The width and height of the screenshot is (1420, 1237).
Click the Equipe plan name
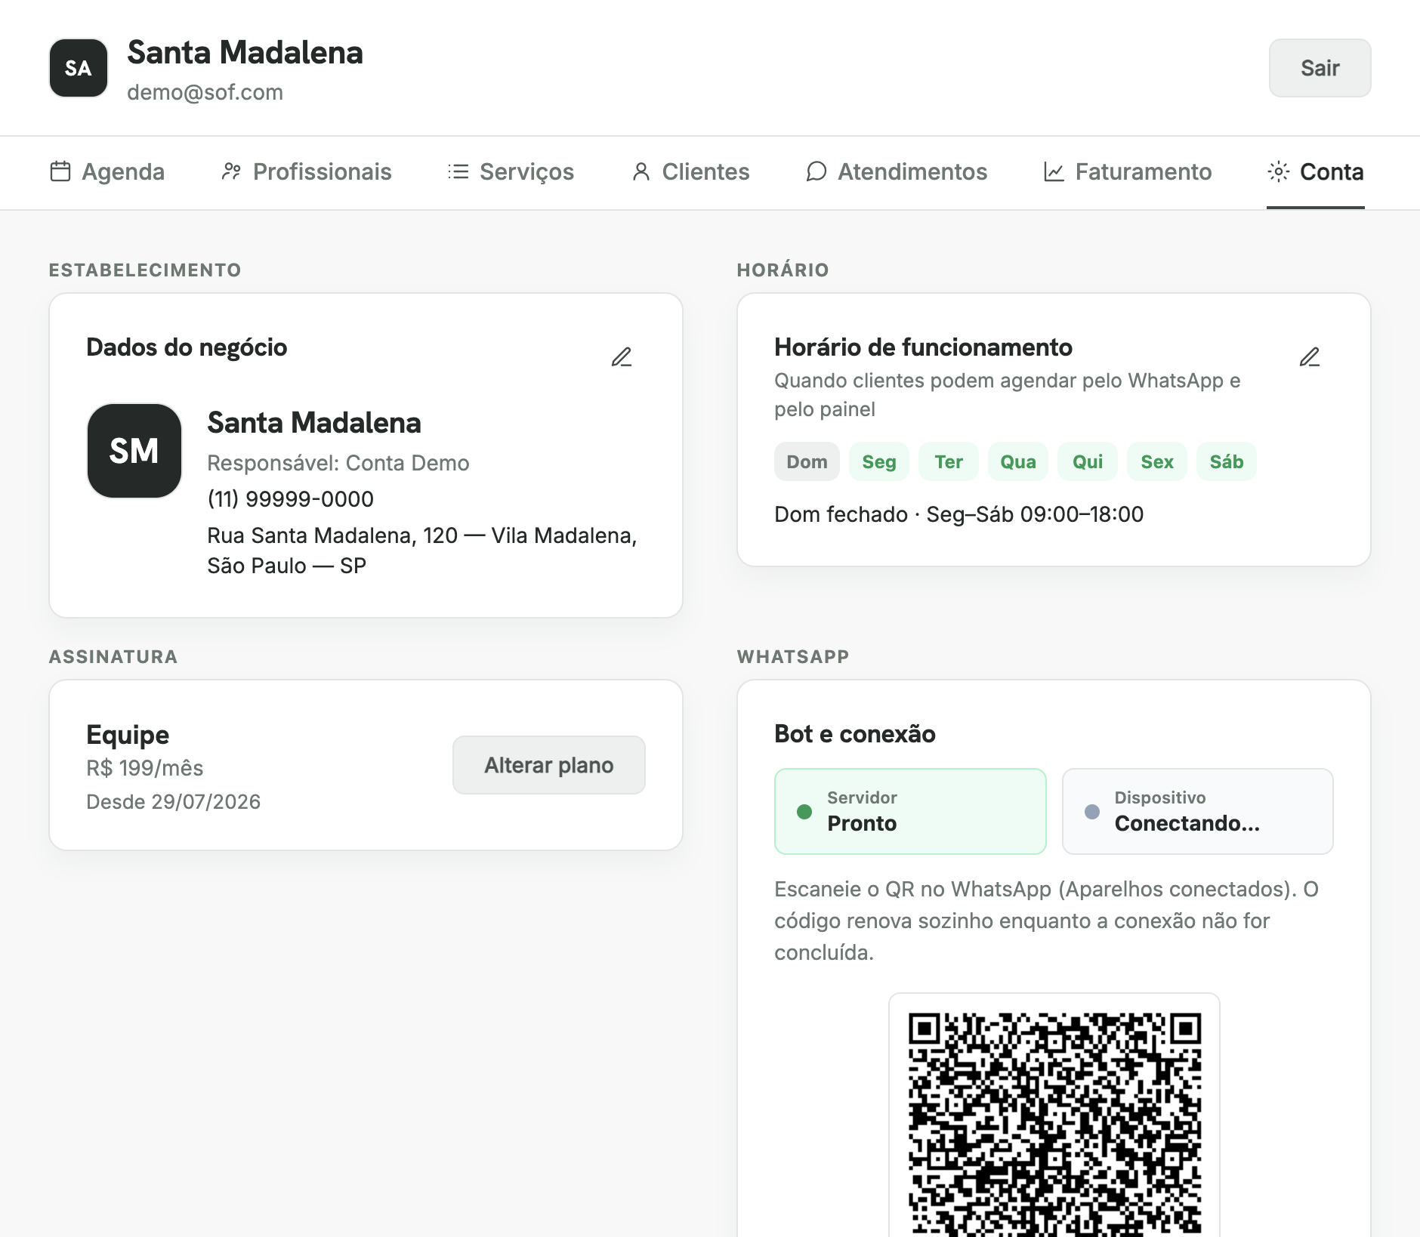click(128, 735)
